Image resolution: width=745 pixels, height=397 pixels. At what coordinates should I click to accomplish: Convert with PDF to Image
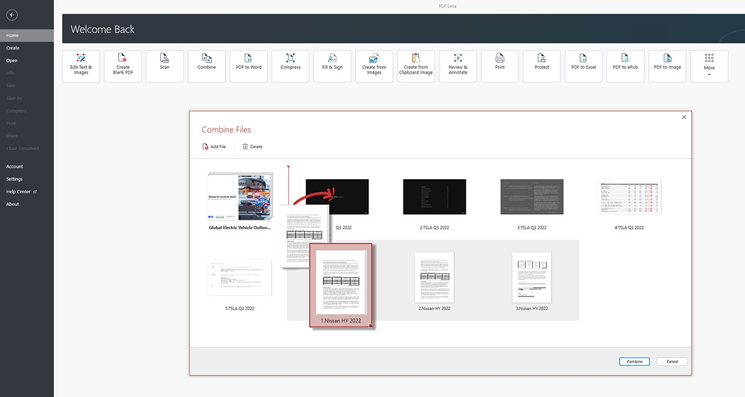667,66
